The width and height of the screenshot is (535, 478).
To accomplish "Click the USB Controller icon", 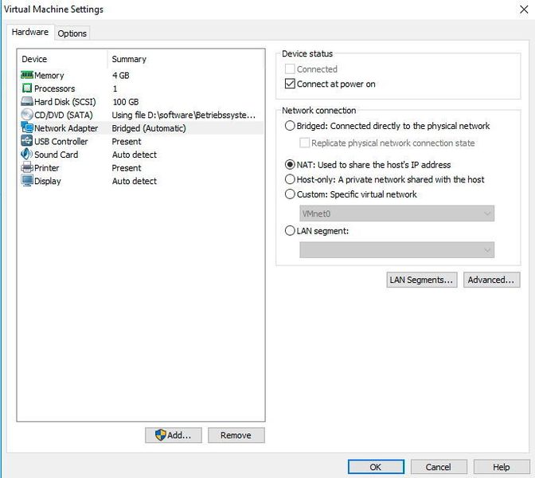I will [x=27, y=141].
